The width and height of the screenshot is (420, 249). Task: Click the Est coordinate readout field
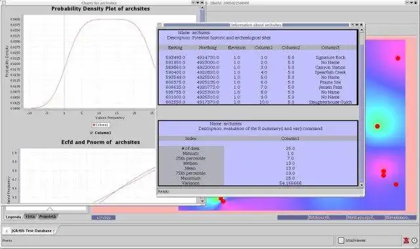[327, 217]
